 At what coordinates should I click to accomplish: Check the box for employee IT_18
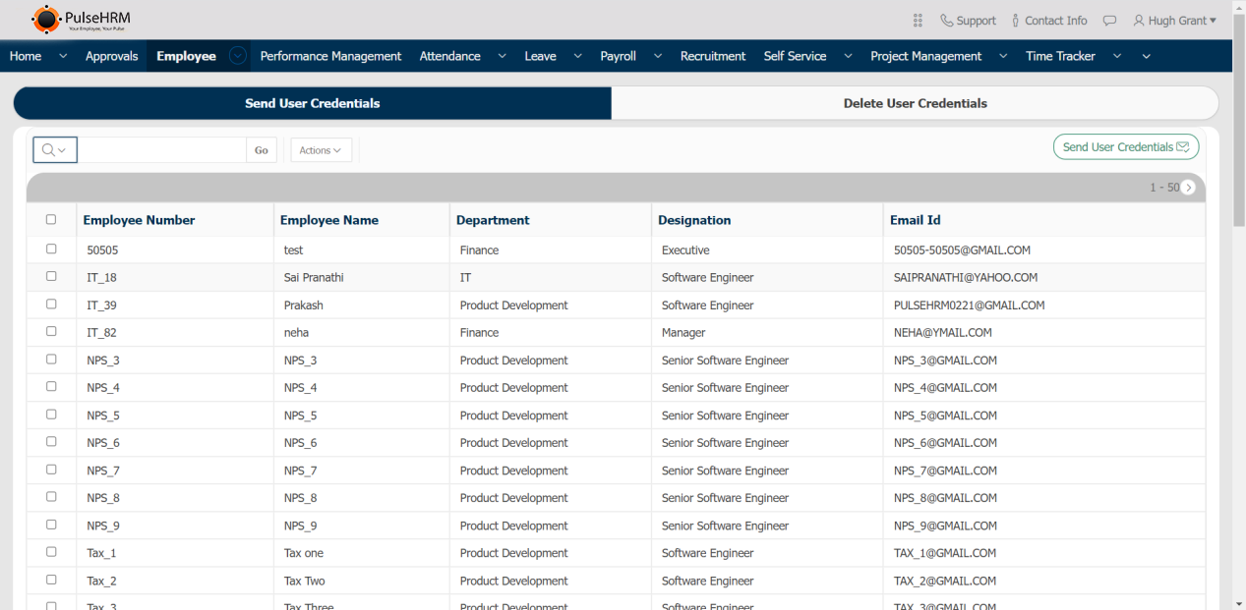[x=51, y=277]
